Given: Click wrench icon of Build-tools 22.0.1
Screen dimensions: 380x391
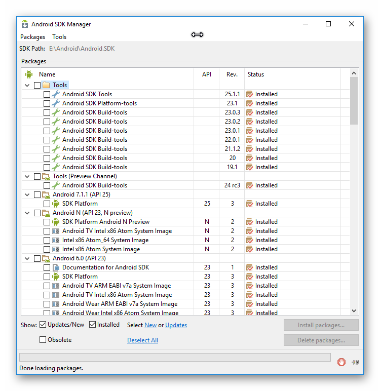Looking at the screenshot, I should pyautogui.click(x=56, y=140).
